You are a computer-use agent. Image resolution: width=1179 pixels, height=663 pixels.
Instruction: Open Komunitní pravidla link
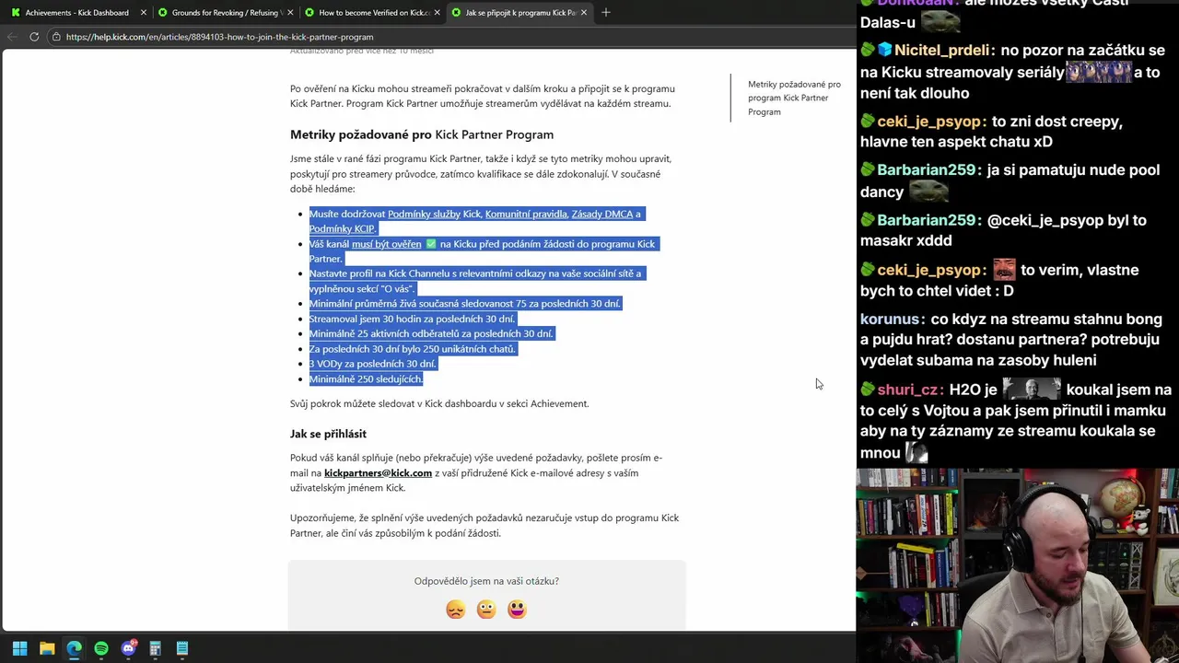(x=526, y=214)
